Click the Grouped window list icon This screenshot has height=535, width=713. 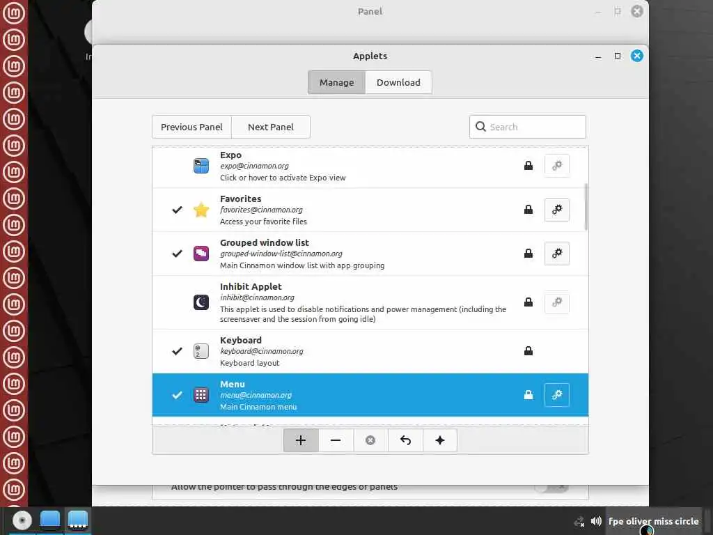tap(201, 254)
